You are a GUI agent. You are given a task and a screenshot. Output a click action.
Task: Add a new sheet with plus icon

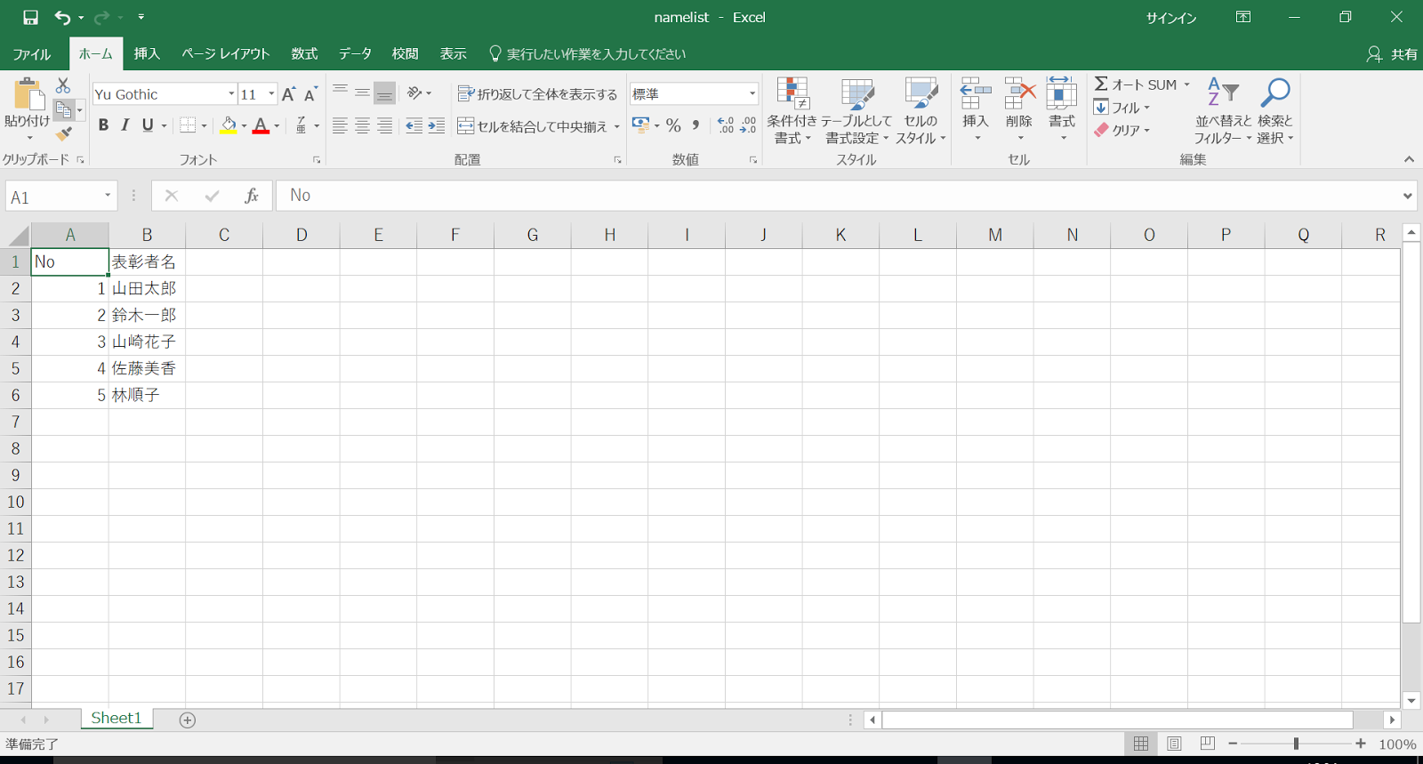click(188, 720)
